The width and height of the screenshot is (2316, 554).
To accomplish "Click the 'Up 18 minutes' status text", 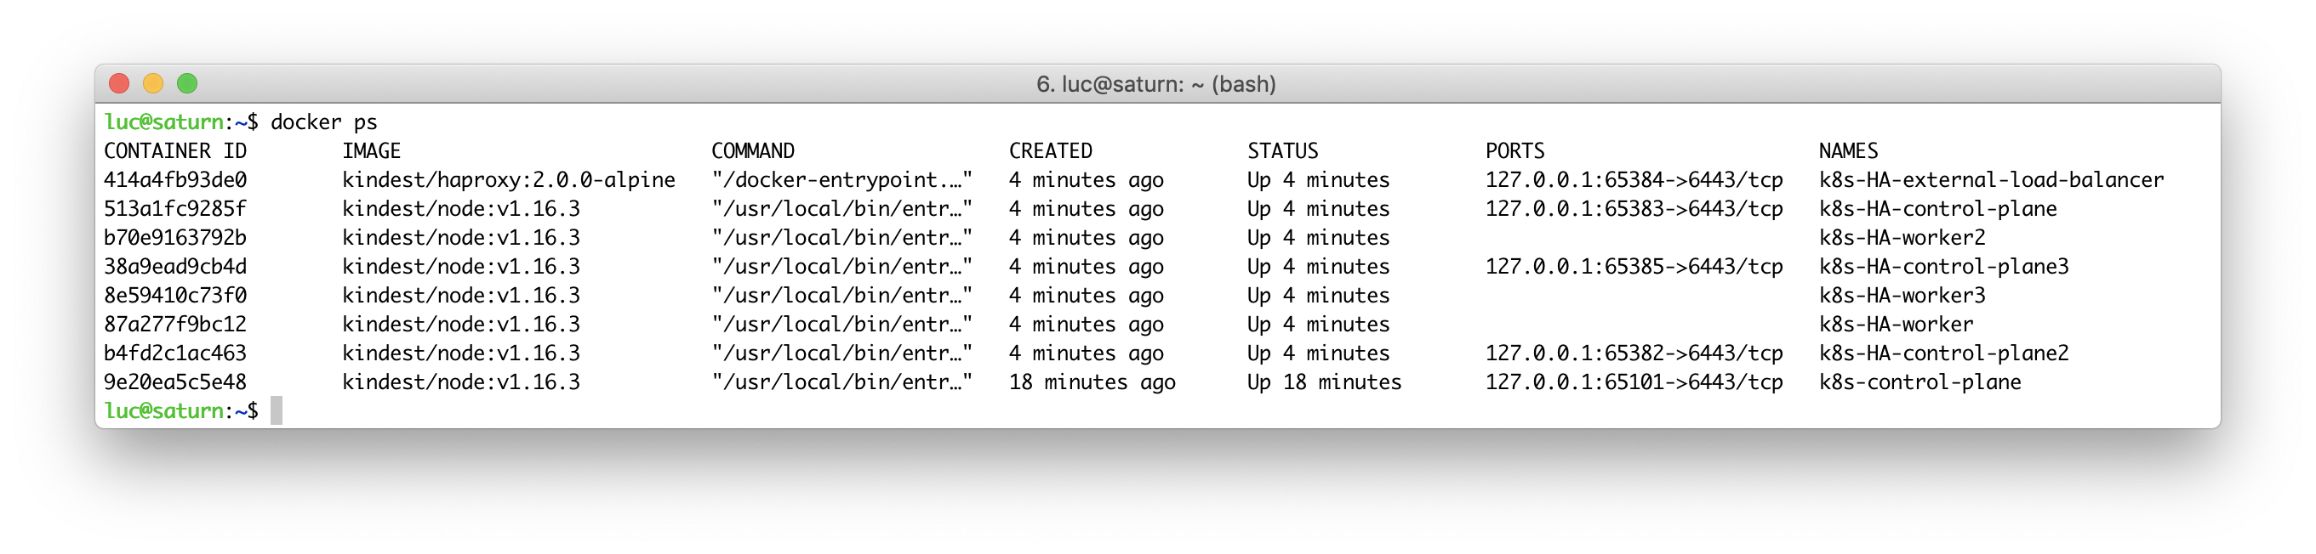I will (x=1323, y=382).
